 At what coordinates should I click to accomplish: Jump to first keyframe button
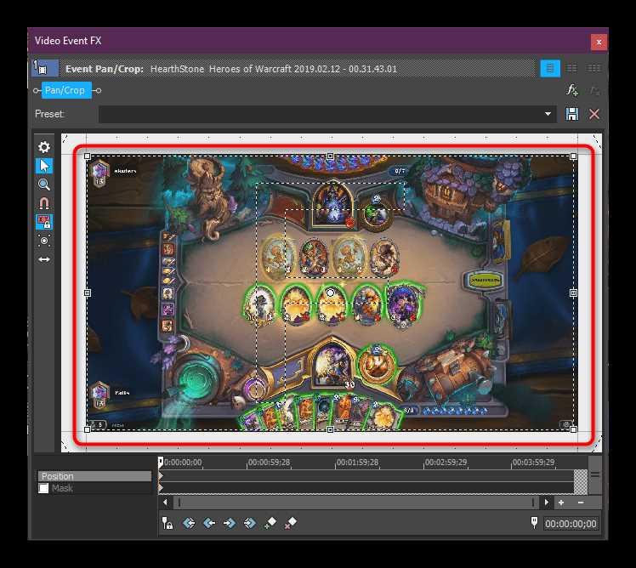(189, 523)
